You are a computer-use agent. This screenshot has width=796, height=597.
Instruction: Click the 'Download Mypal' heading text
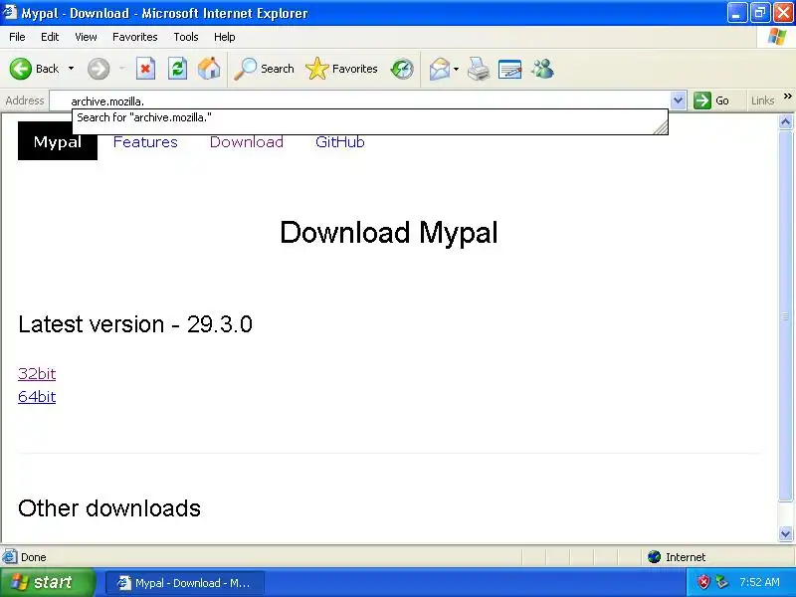point(389,233)
